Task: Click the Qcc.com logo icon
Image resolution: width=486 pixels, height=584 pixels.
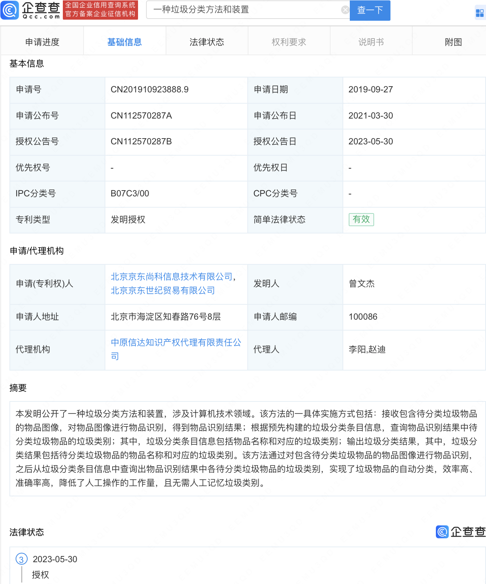Action: [10, 10]
